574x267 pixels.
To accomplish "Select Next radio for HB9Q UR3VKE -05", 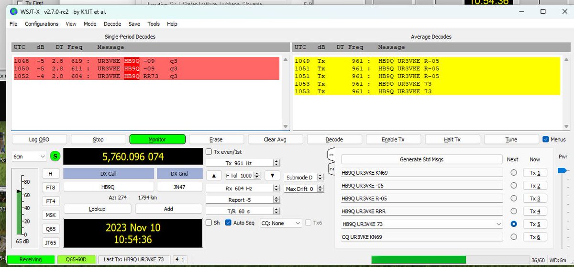I will [x=513, y=186].
